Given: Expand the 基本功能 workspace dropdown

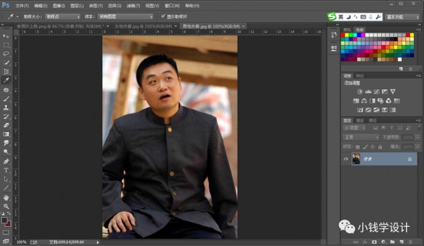Looking at the screenshot, I should pos(402,17).
